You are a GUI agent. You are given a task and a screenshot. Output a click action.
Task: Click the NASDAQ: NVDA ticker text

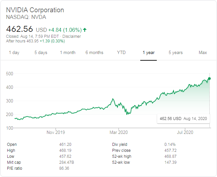[26, 17]
